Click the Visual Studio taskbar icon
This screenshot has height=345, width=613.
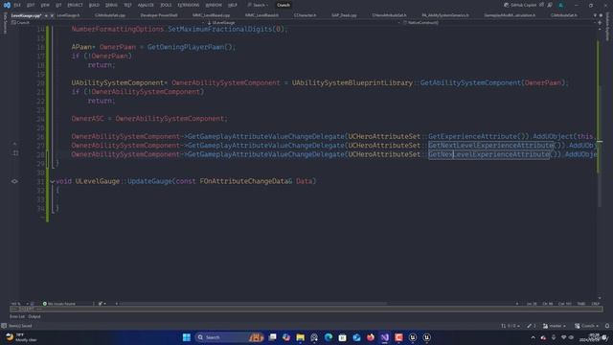click(x=385, y=337)
